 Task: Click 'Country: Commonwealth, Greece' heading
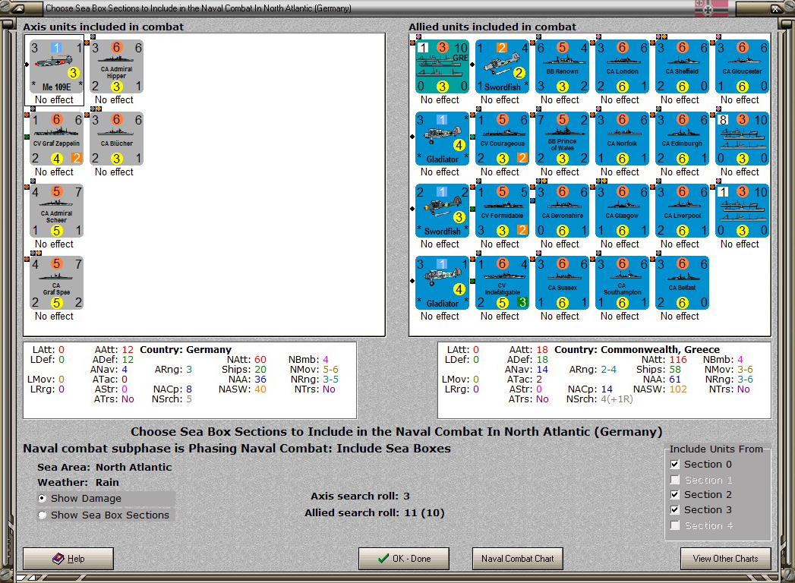(637, 350)
